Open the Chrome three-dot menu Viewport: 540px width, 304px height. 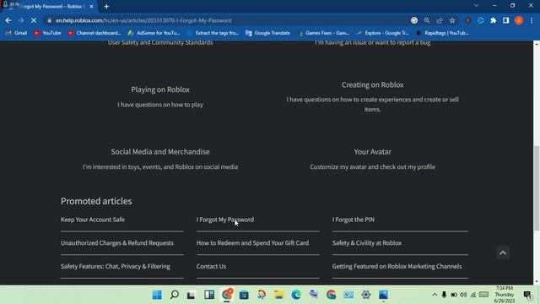pyautogui.click(x=532, y=20)
